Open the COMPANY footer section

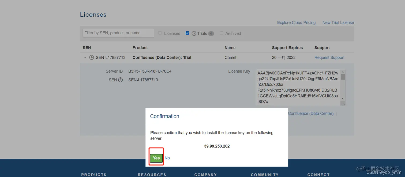click(205, 175)
